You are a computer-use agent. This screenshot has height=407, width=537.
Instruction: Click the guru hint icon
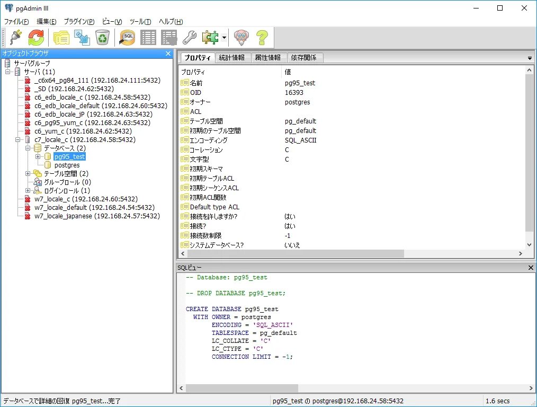tap(241, 37)
